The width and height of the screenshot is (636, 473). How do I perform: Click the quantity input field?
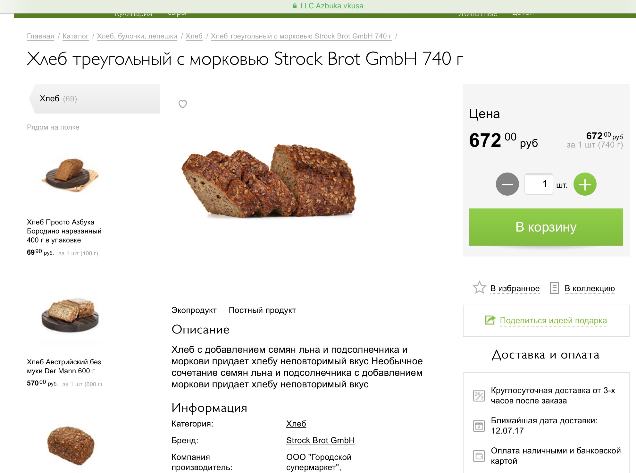[x=539, y=184]
